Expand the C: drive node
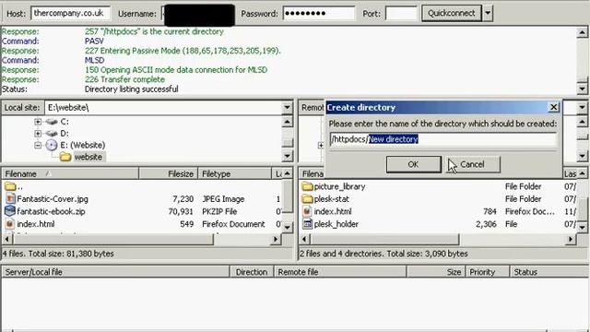The image size is (590, 332). coord(38,122)
